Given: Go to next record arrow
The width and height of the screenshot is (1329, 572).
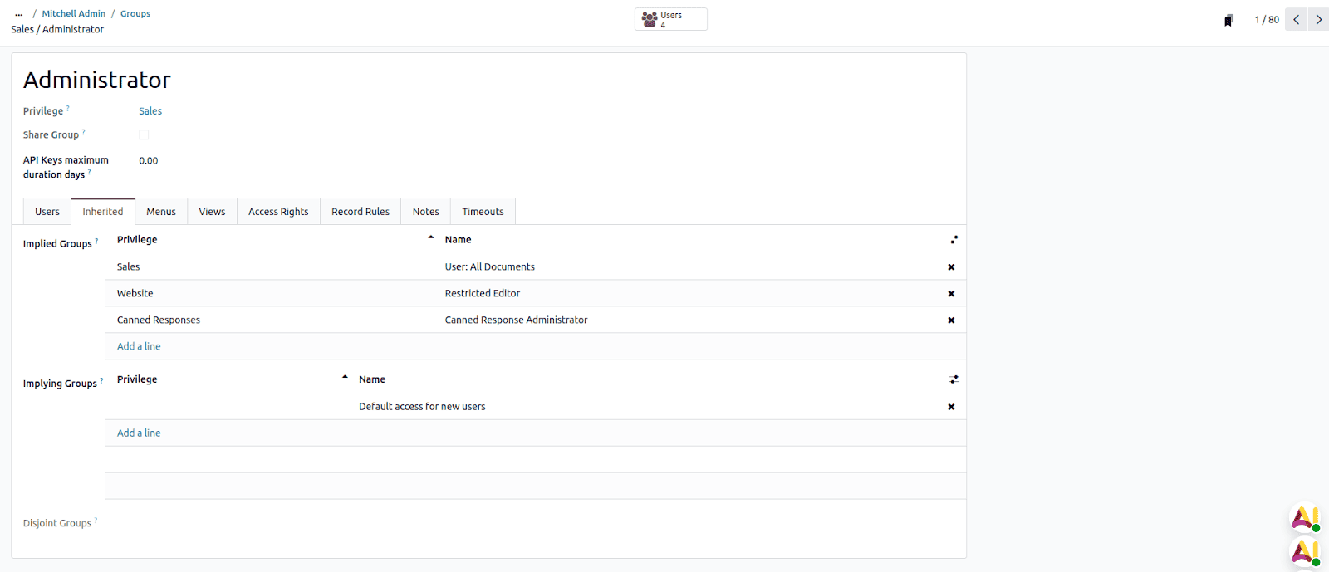Looking at the screenshot, I should [1318, 19].
